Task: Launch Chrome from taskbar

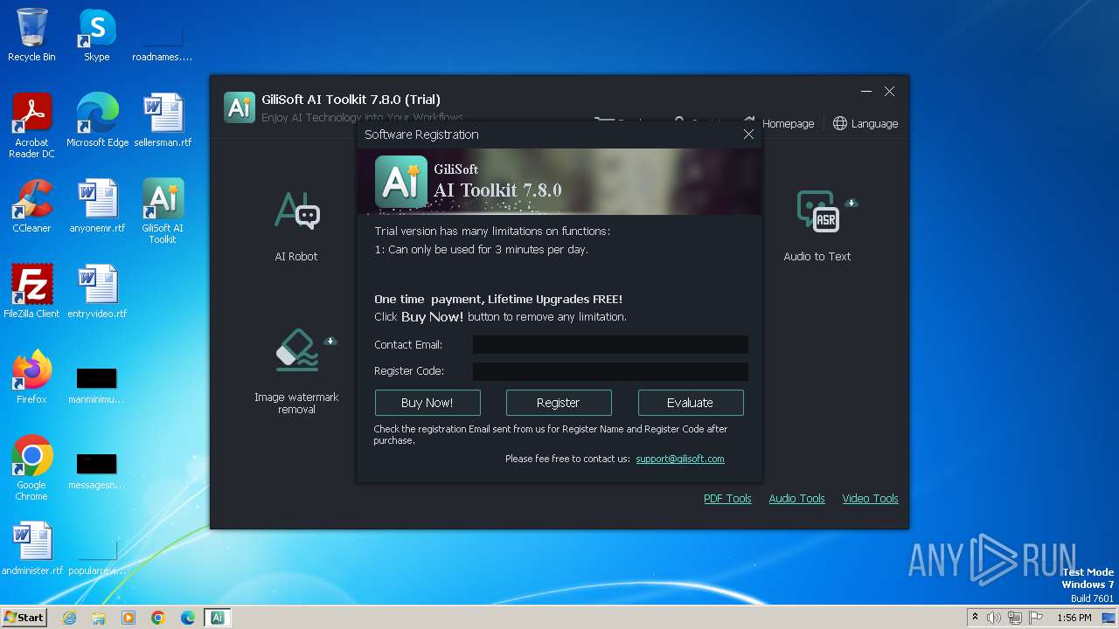Action: click(x=158, y=618)
